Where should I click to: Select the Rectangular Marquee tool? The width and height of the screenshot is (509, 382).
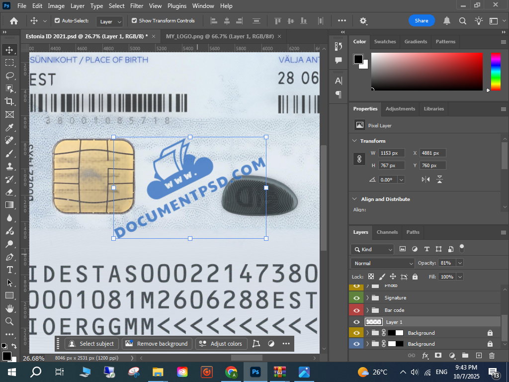(9, 63)
